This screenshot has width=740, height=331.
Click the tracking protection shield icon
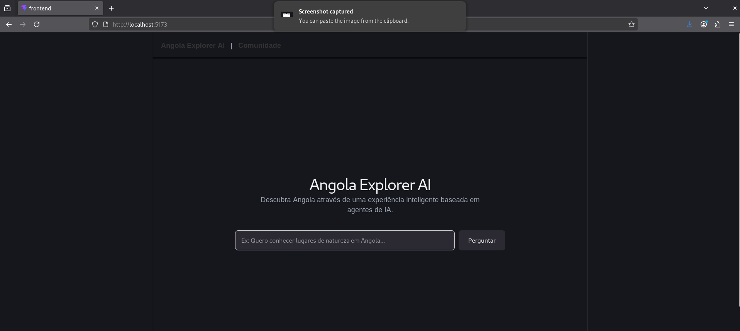pos(95,24)
